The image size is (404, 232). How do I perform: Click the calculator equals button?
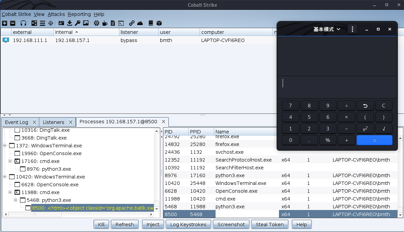[x=375, y=140]
